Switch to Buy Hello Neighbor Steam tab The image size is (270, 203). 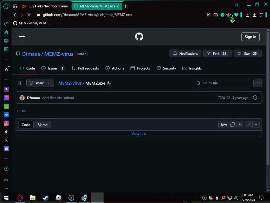click(45, 6)
